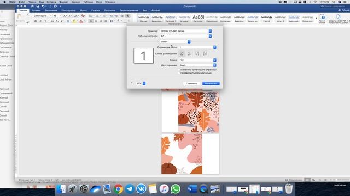
Task: Open the Printer dropdown showing EPSON XP-640
Action: click(186, 31)
